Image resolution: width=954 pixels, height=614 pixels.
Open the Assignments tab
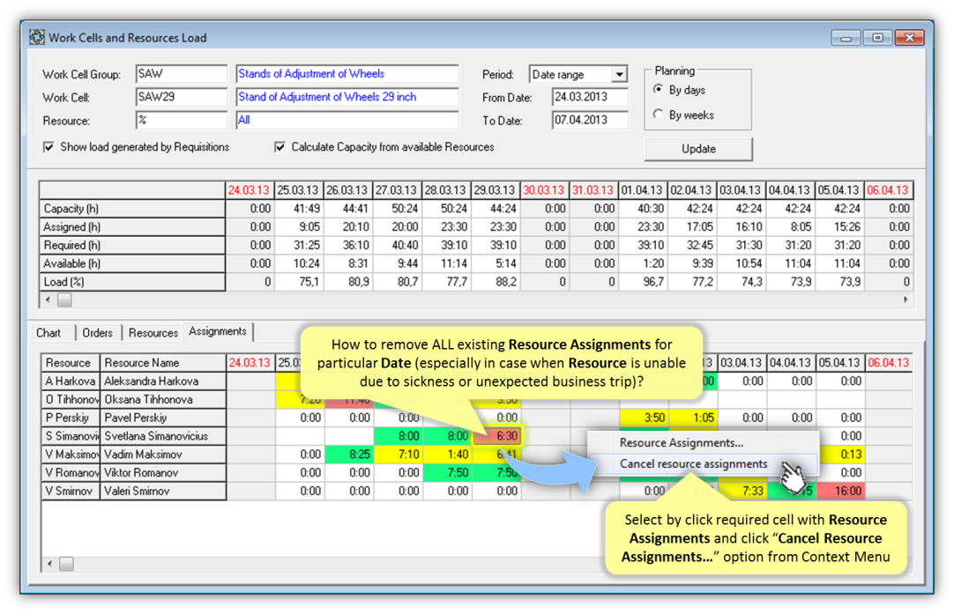pyautogui.click(x=218, y=331)
